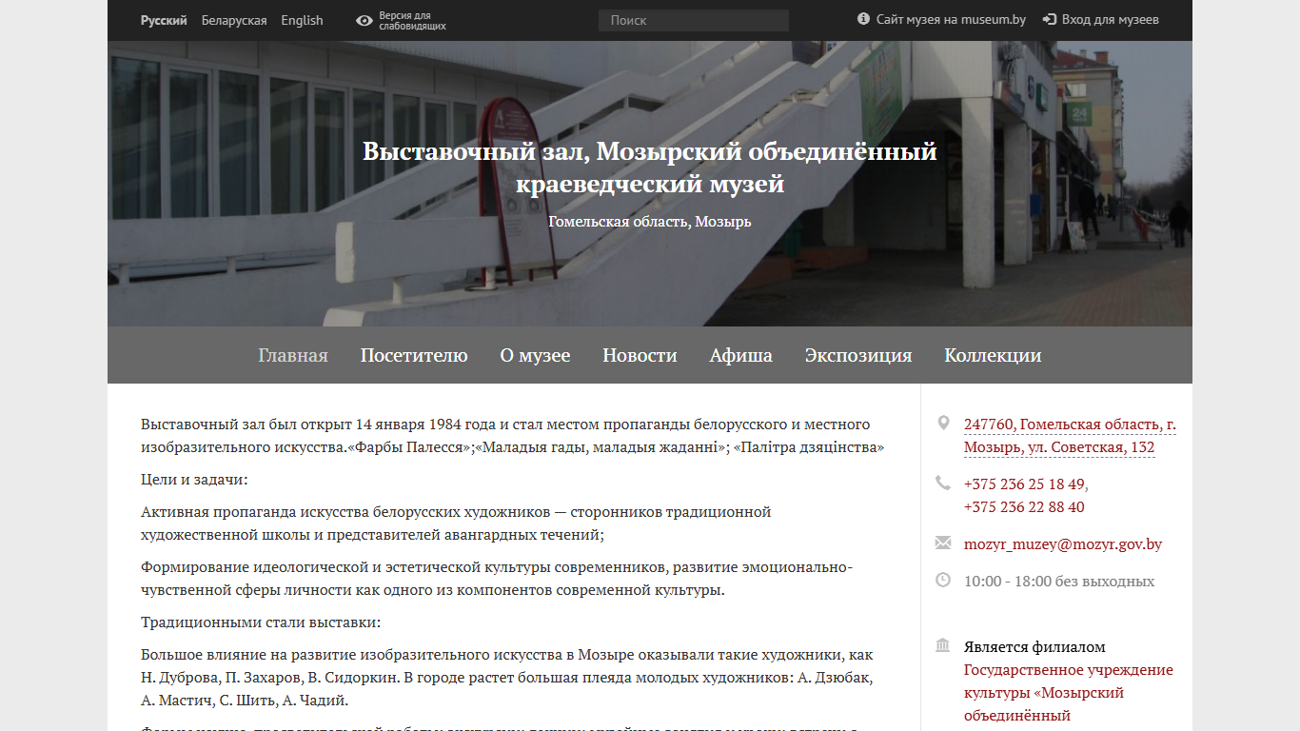Switch language to Беларуская
Image resolution: width=1300 pixels, height=731 pixels.
234,20
